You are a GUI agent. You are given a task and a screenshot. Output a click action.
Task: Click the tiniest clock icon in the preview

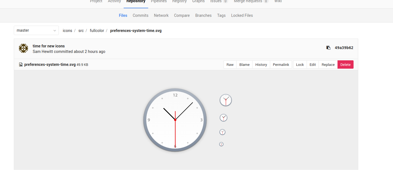pos(221,144)
